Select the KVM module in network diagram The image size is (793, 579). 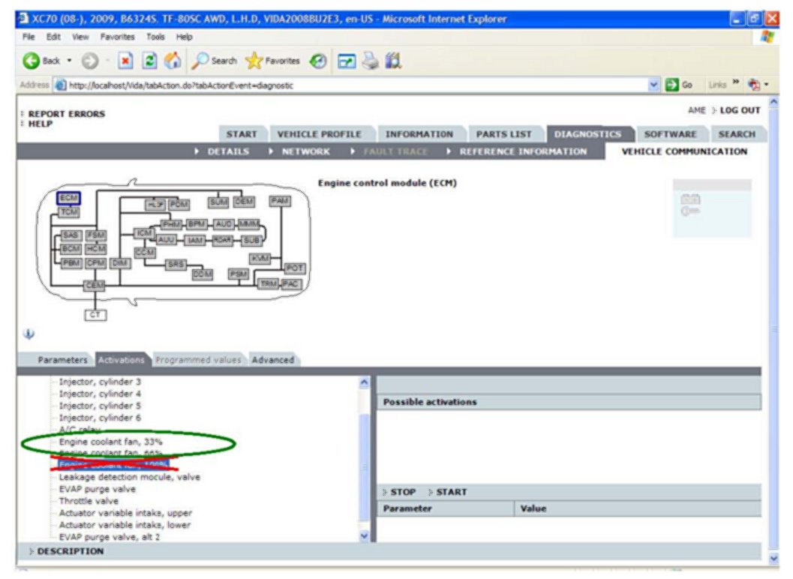click(260, 259)
